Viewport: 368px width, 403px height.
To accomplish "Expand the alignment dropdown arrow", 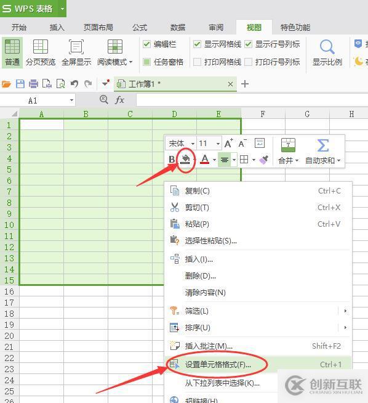I will [234, 160].
